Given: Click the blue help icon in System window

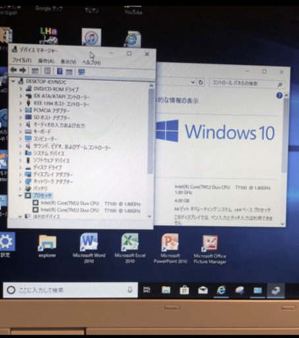Looking at the screenshot, I should tap(279, 95).
